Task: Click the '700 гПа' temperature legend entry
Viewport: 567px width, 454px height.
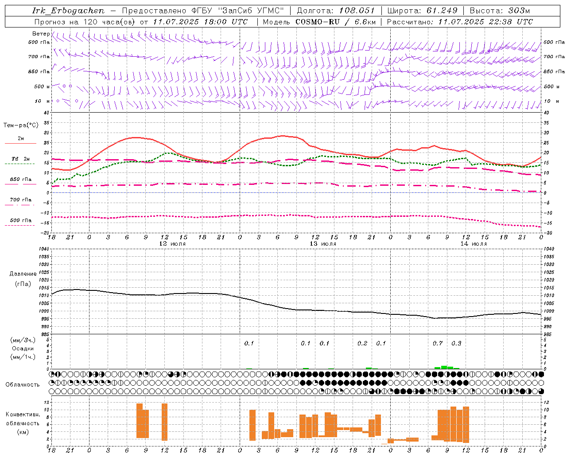Action: (21, 200)
